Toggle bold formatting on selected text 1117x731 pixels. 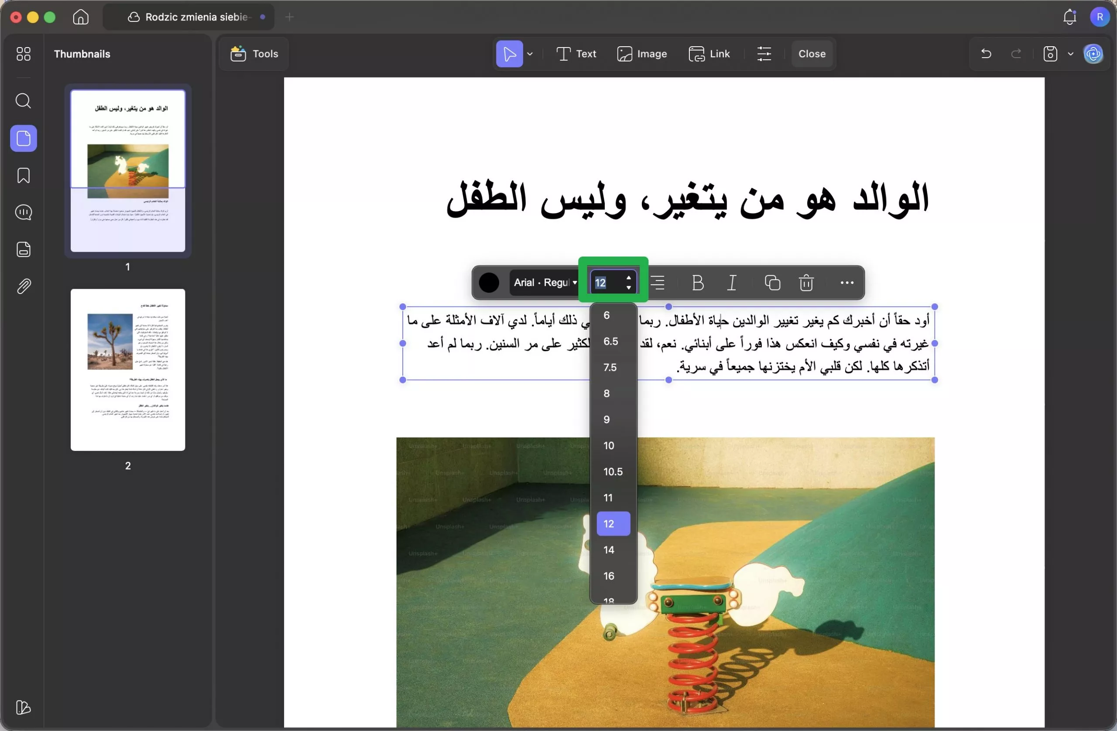click(x=697, y=283)
